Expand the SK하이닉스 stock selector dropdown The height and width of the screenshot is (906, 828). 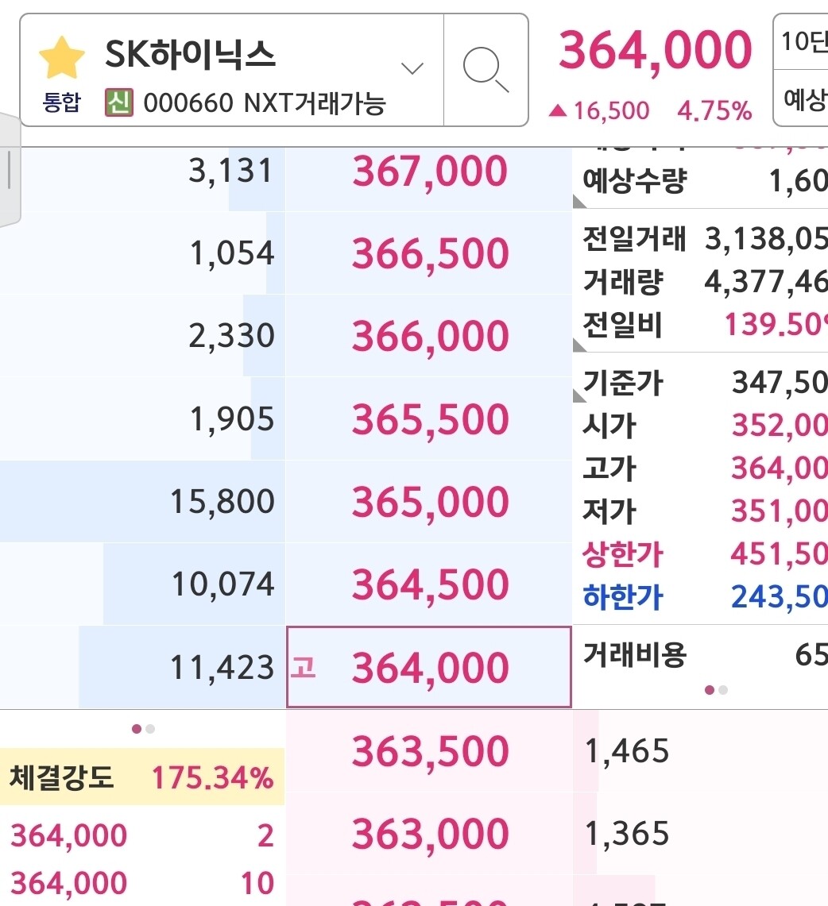[x=412, y=68]
